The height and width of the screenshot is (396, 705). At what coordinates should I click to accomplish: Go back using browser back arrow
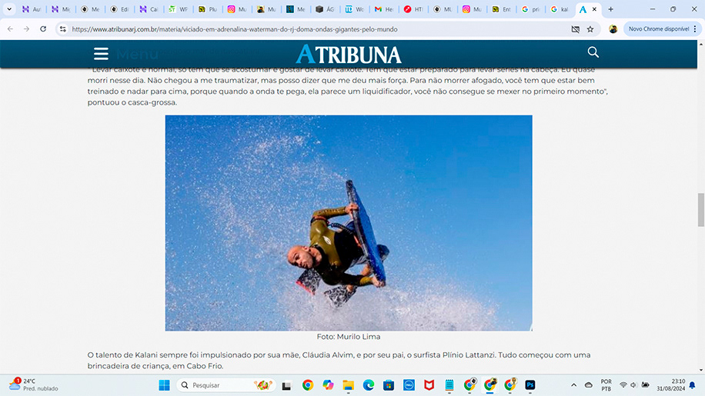point(10,28)
